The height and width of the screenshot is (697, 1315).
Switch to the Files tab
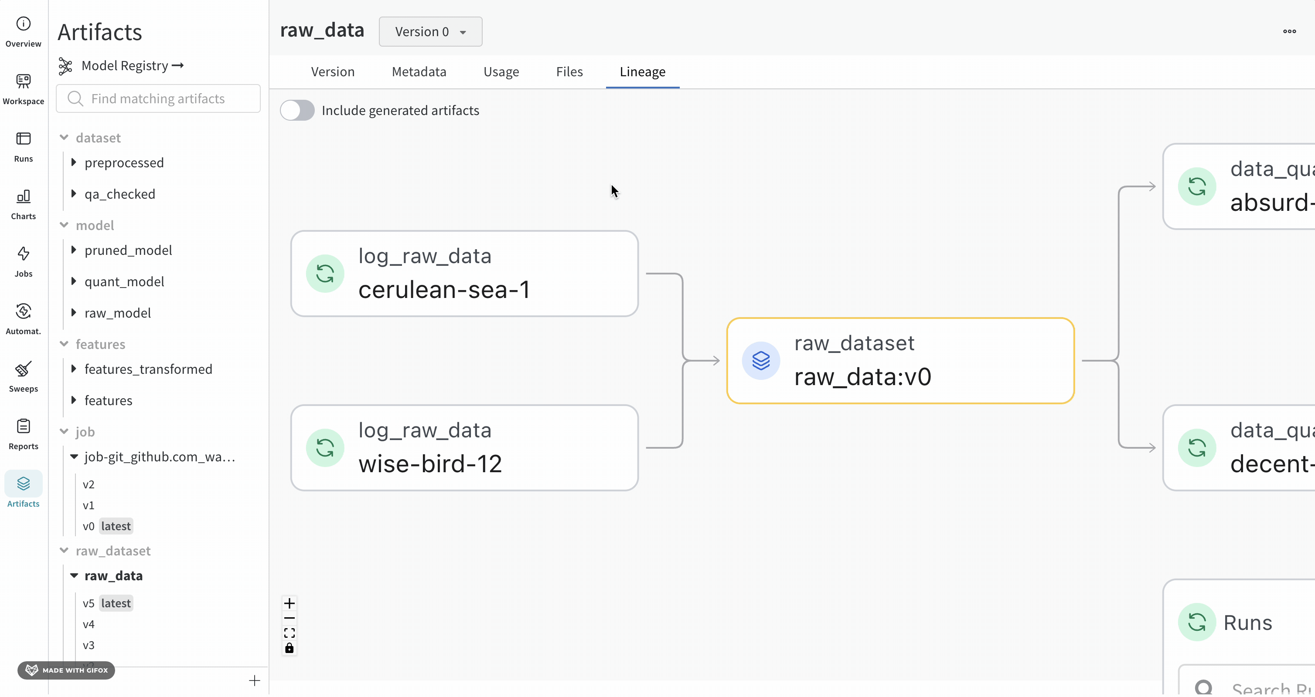(x=569, y=72)
